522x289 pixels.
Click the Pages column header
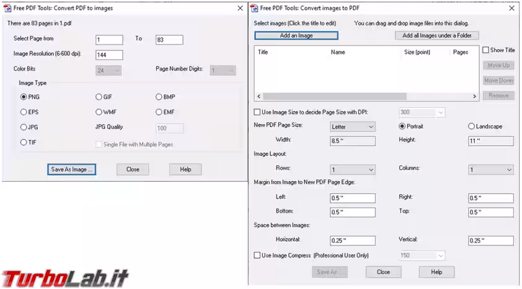pos(461,52)
